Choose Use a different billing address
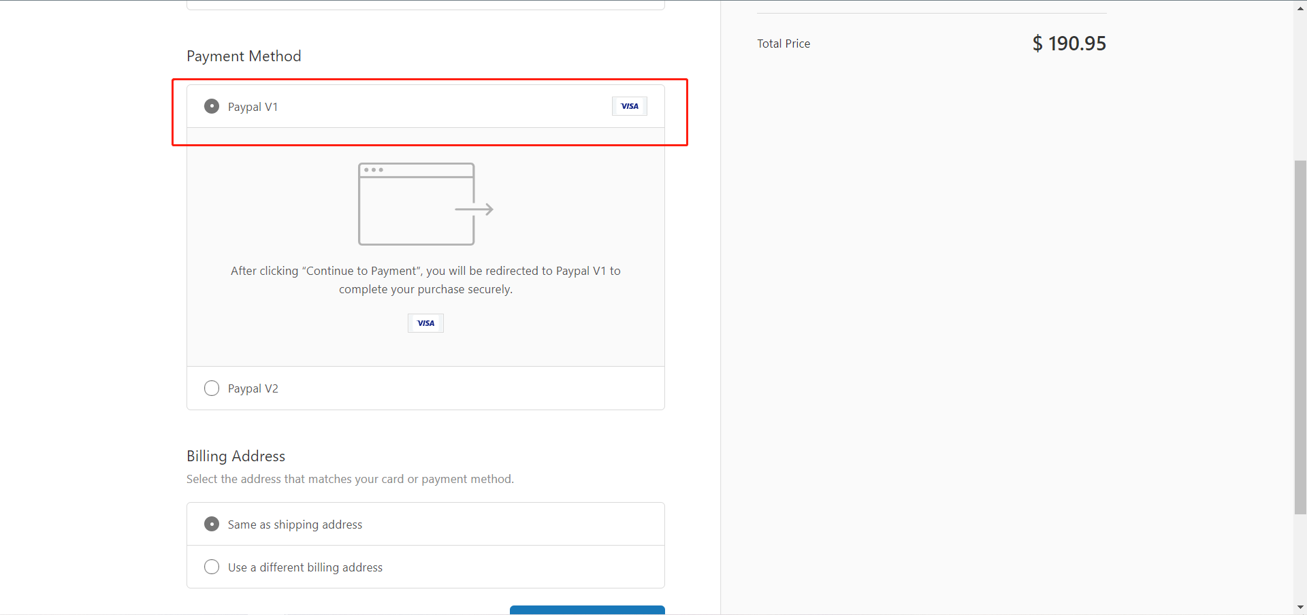 (x=212, y=567)
